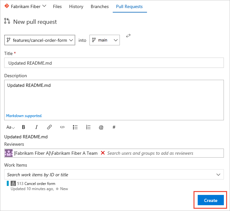Swap source and target branches

(x=128, y=36)
